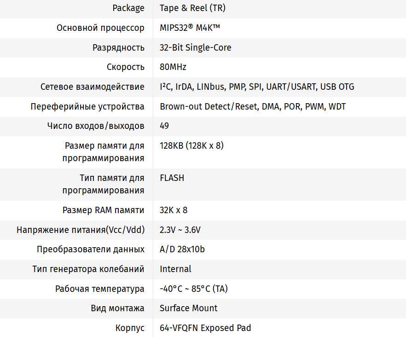Click the "Размер RAM памяти" label
Image resolution: width=406 pixels, height=337 pixels.
coord(103,210)
